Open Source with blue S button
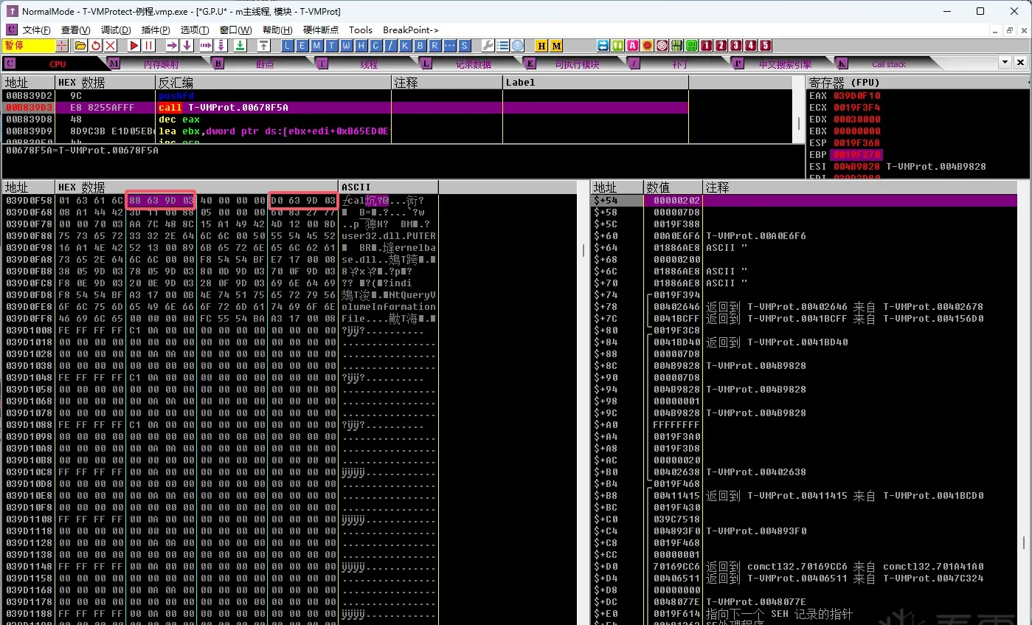1032x625 pixels. coord(465,46)
